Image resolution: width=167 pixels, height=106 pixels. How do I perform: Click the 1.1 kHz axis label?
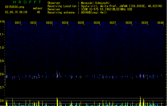pyautogui.click(x=2, y=34)
